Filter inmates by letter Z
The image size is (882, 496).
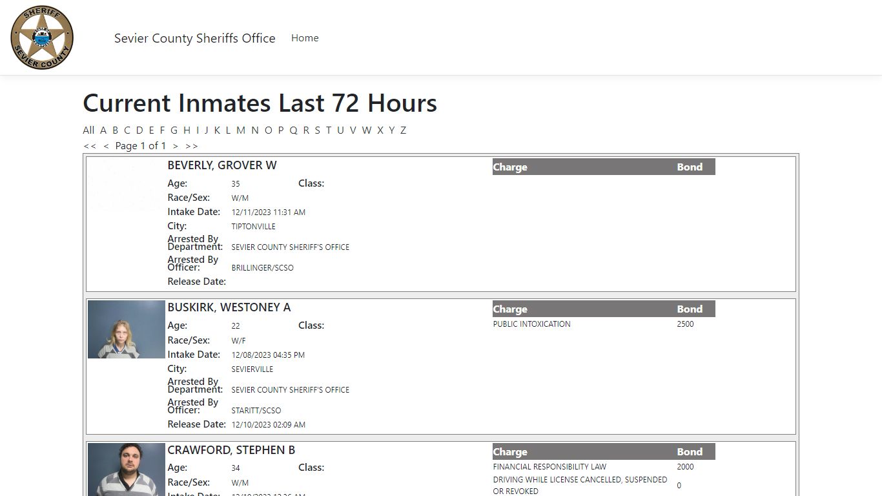coord(403,130)
